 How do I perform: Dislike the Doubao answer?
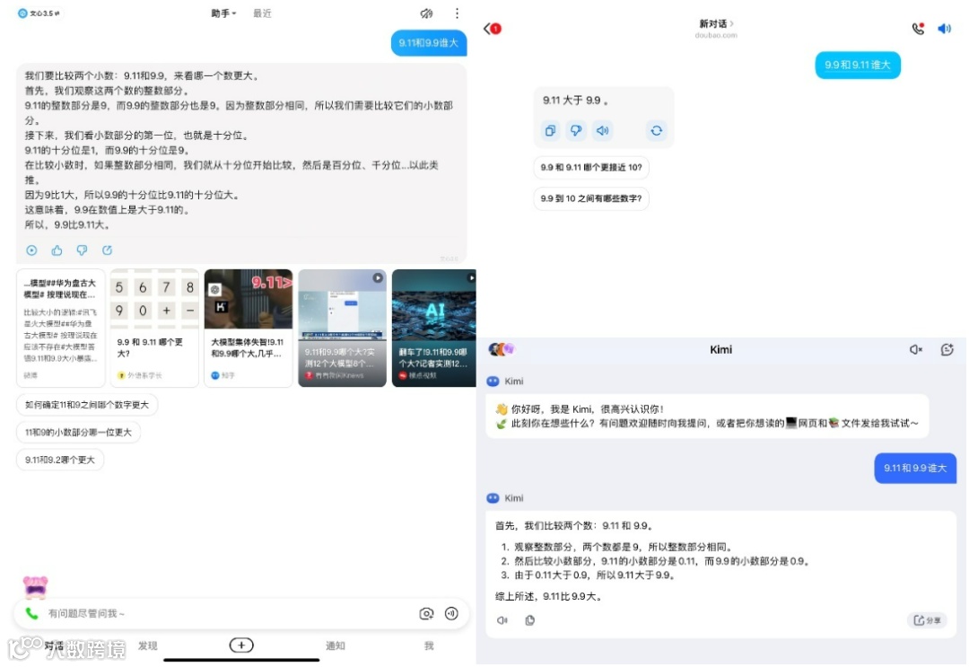(x=576, y=130)
